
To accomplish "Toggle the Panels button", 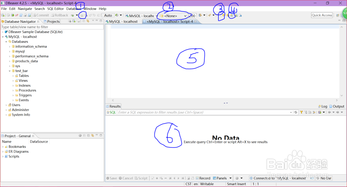I will click(220, 178).
